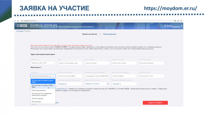
Task: Select Лучшая практика работы совета МКД option
Action: pyautogui.click(x=43, y=81)
